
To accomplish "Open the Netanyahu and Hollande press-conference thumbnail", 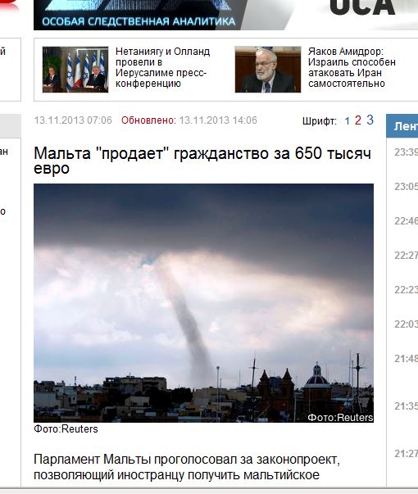I will 75,70.
